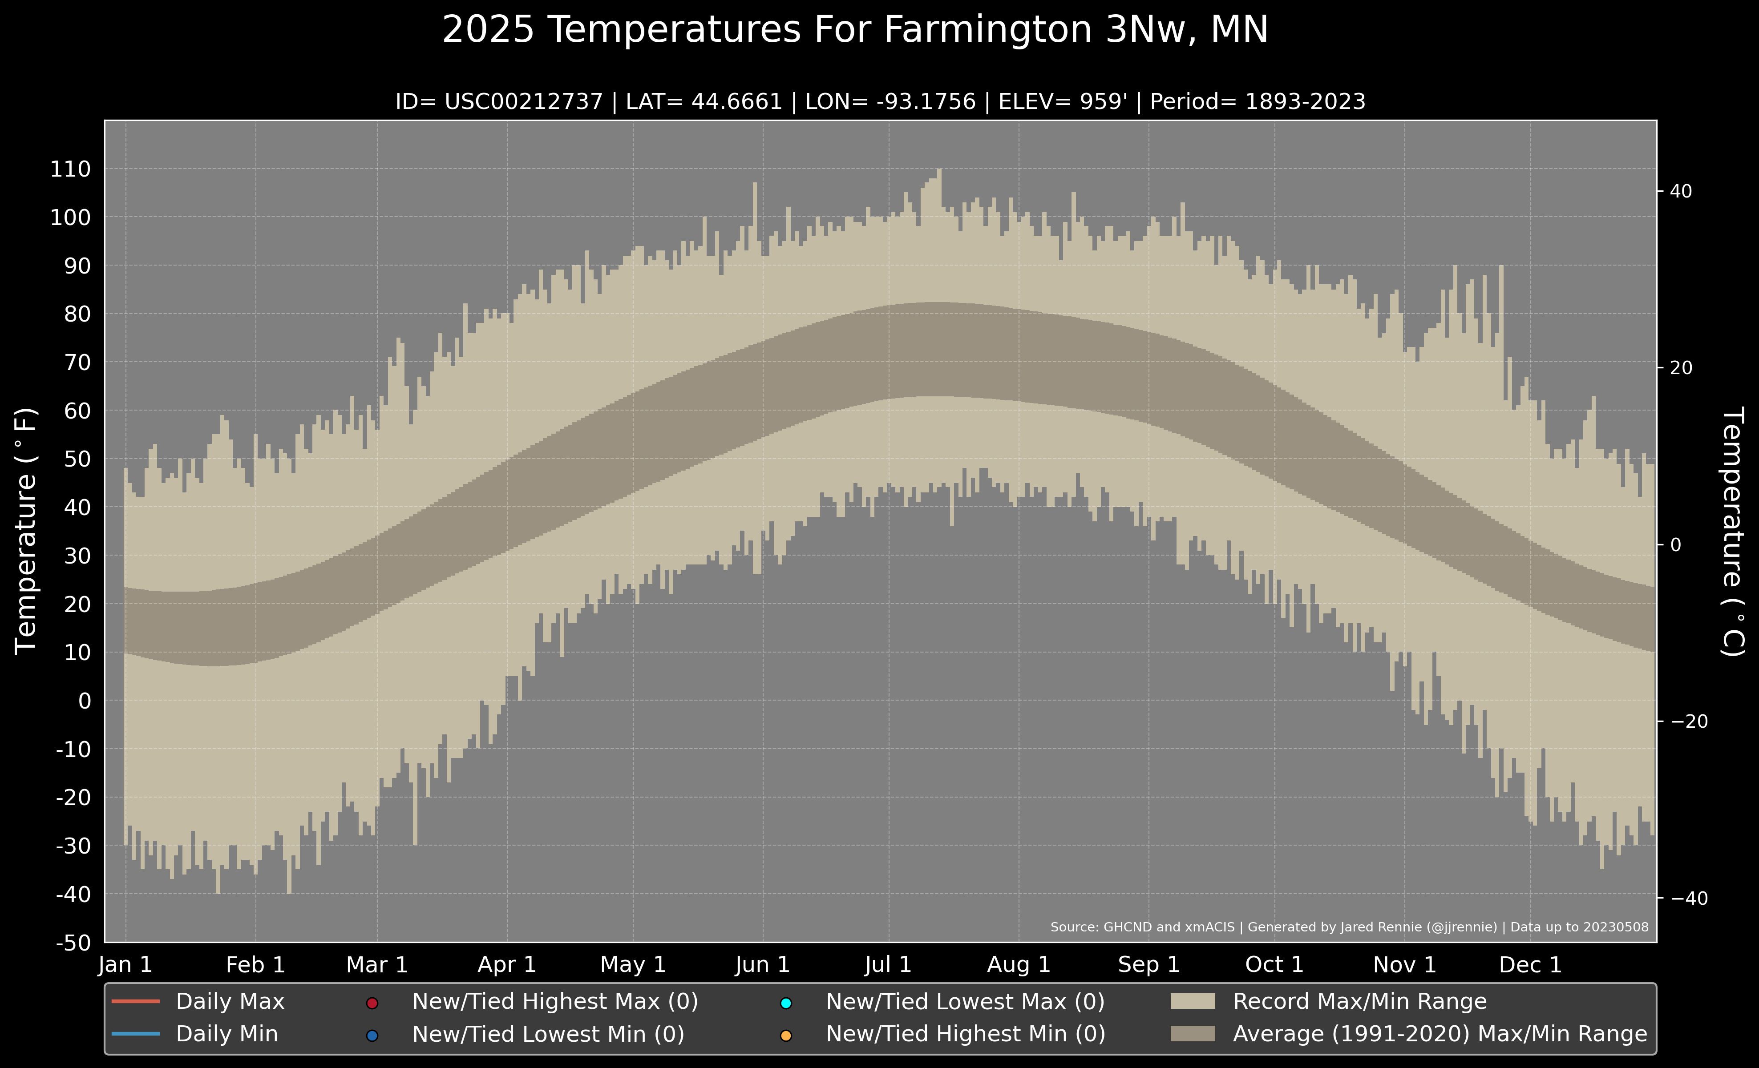Click the 'Jul 1' x-axis label
The width and height of the screenshot is (1759, 1068).
pyautogui.click(x=888, y=965)
